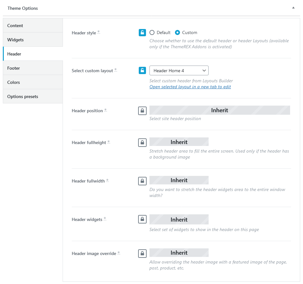This screenshot has height=284, width=303.
Task: Click the Inherit field for Header fullheight
Action: pyautogui.click(x=179, y=142)
